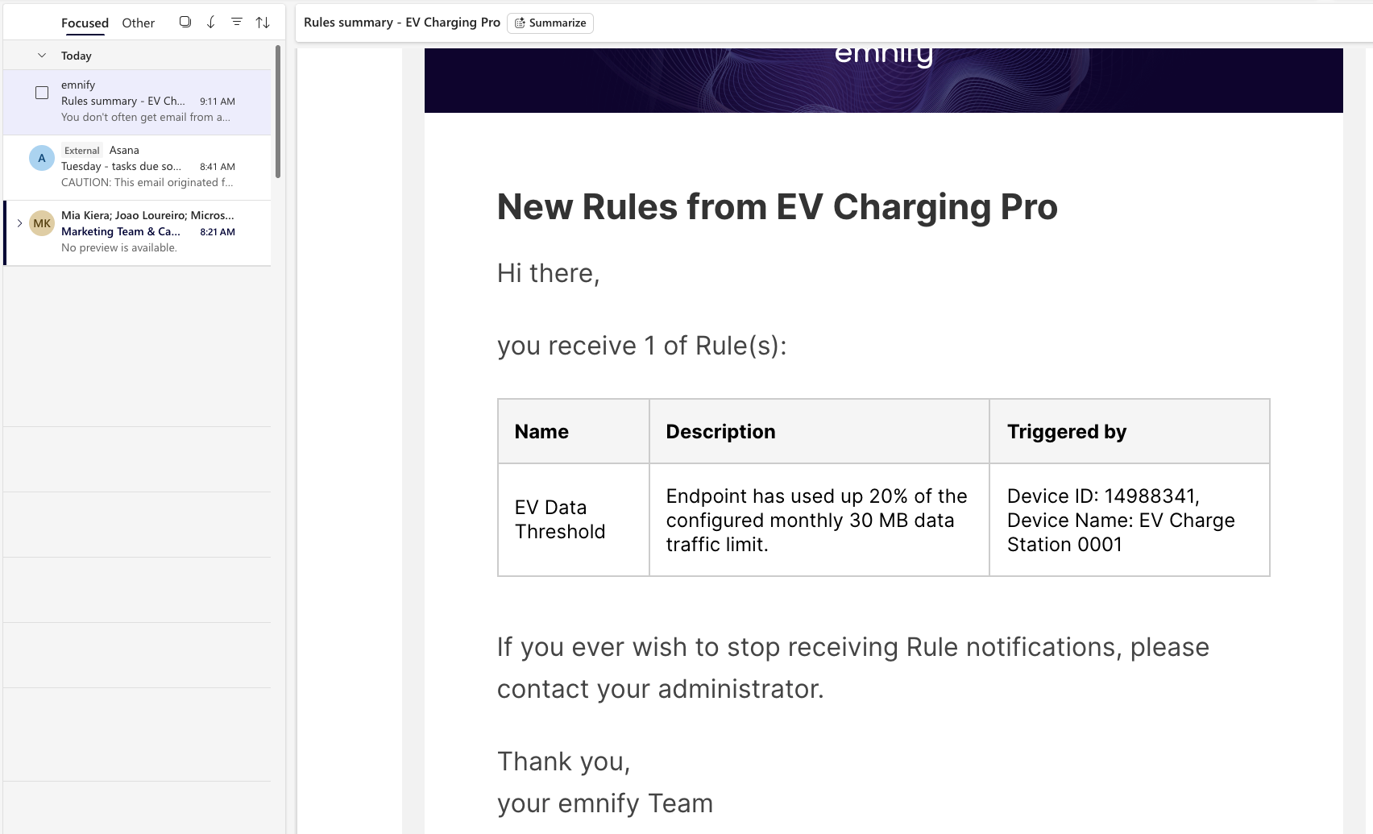
Task: Click the Rules summary subject title
Action: [x=401, y=23]
